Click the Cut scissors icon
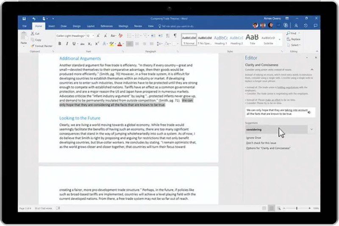 [x=33, y=33]
